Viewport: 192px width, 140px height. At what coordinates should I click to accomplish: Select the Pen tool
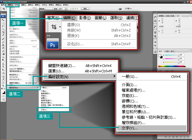click(3, 64)
